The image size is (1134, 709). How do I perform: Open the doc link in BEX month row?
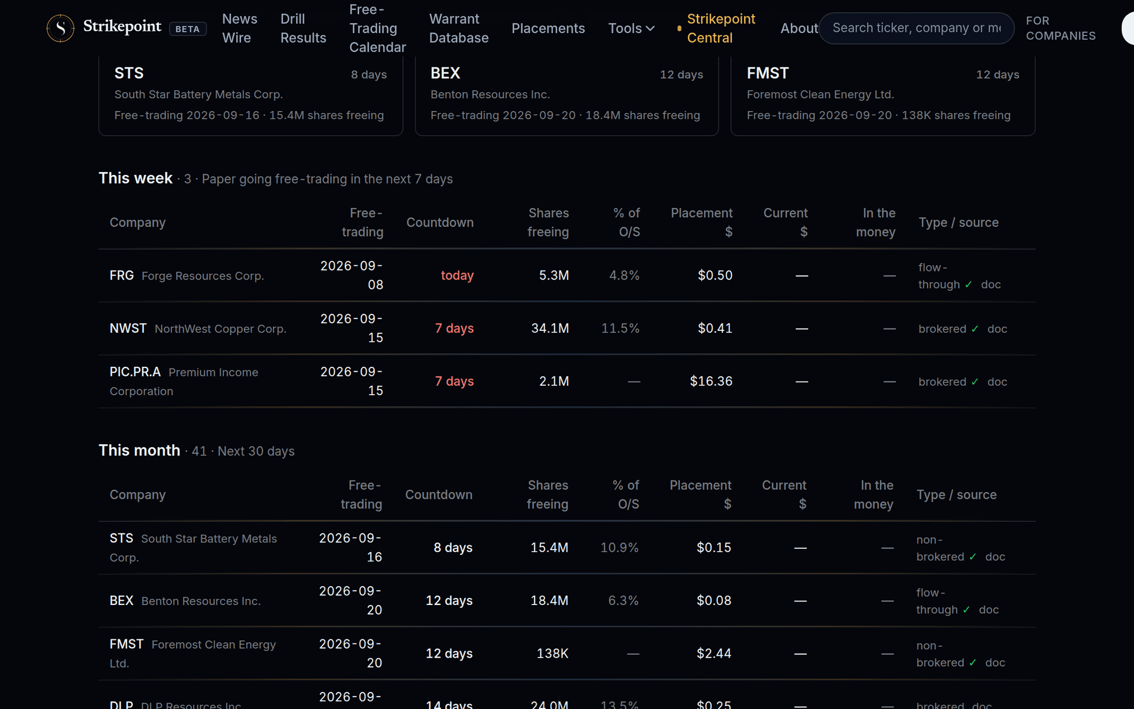(989, 610)
